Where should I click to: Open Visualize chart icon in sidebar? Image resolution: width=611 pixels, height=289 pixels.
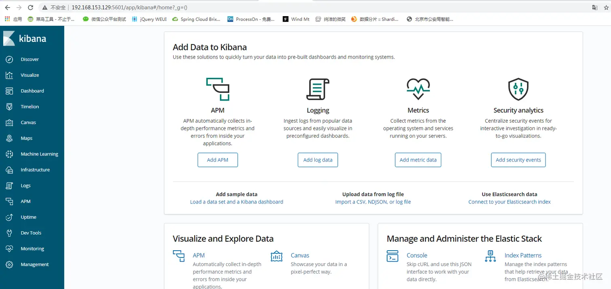click(9, 75)
